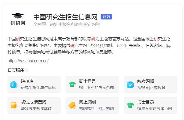Click the subtitle 全国硕士研究生报名和调剂指定网站
This screenshot has width=184, height=120.
point(67,25)
